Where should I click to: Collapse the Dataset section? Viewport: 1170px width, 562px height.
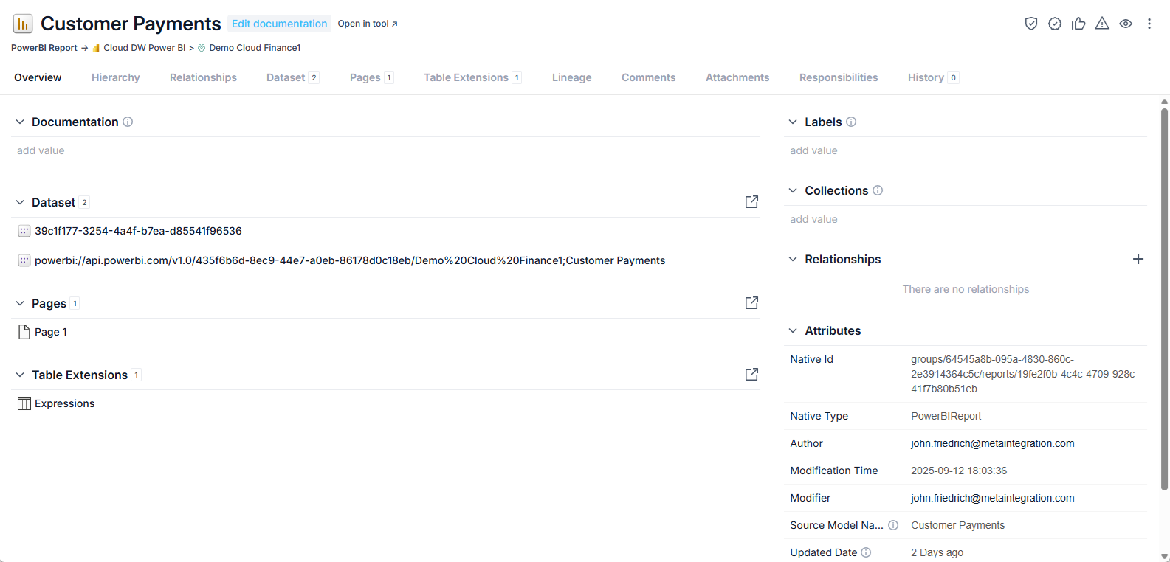(x=20, y=202)
